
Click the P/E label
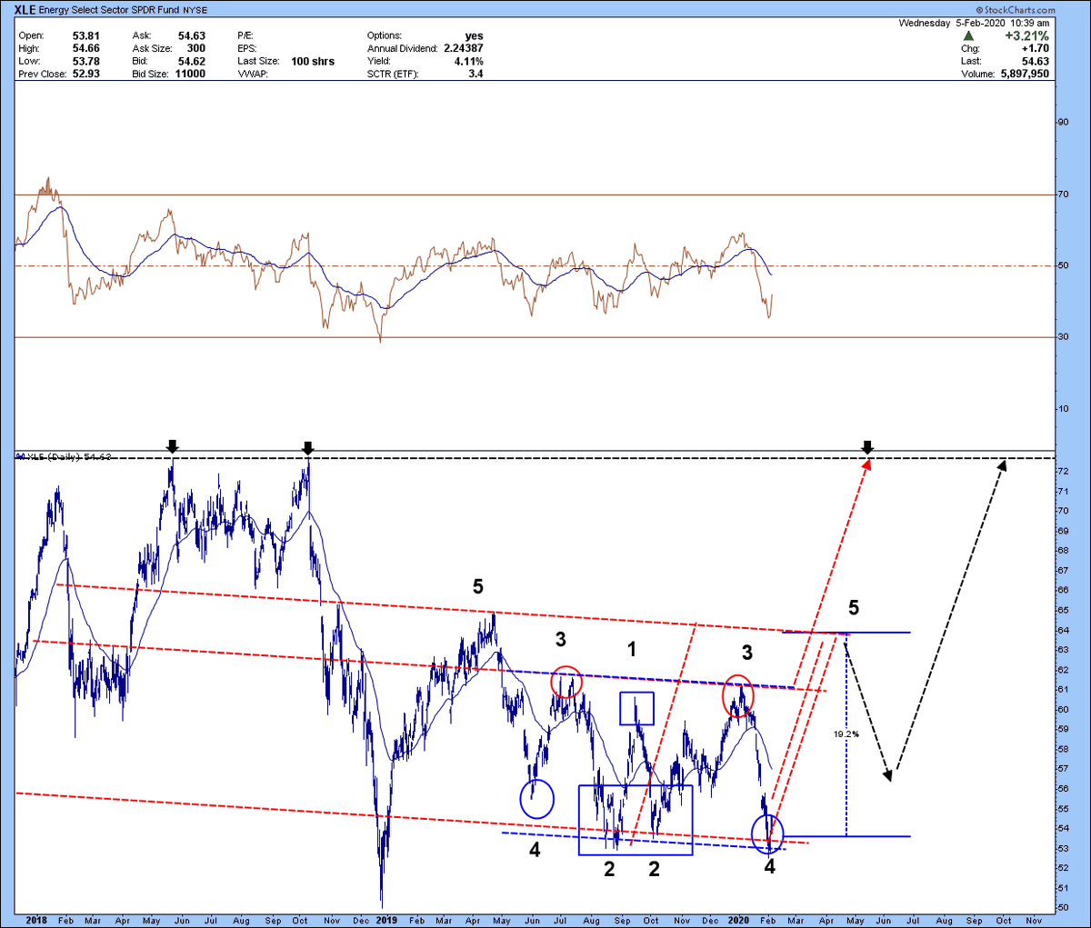[245, 36]
